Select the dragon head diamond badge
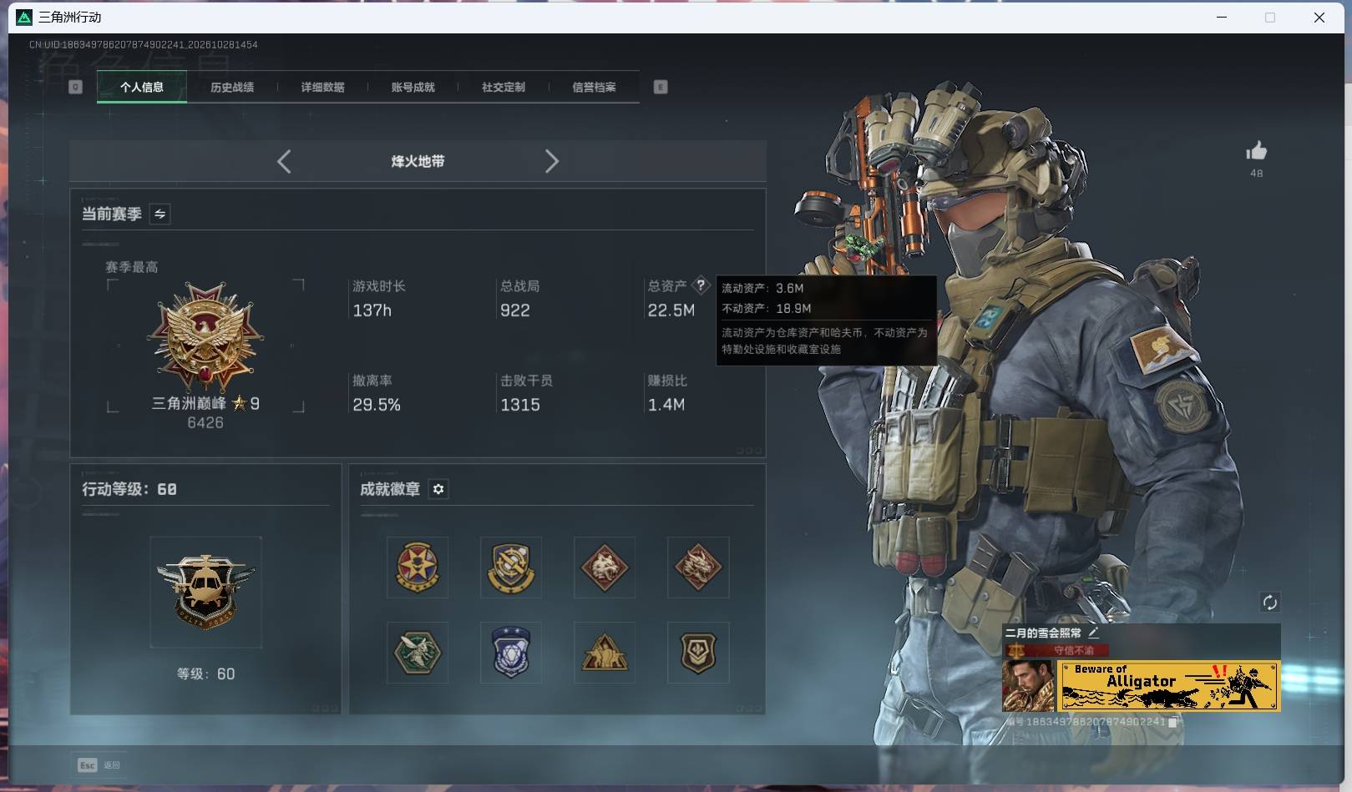This screenshot has width=1352, height=792. click(x=698, y=568)
